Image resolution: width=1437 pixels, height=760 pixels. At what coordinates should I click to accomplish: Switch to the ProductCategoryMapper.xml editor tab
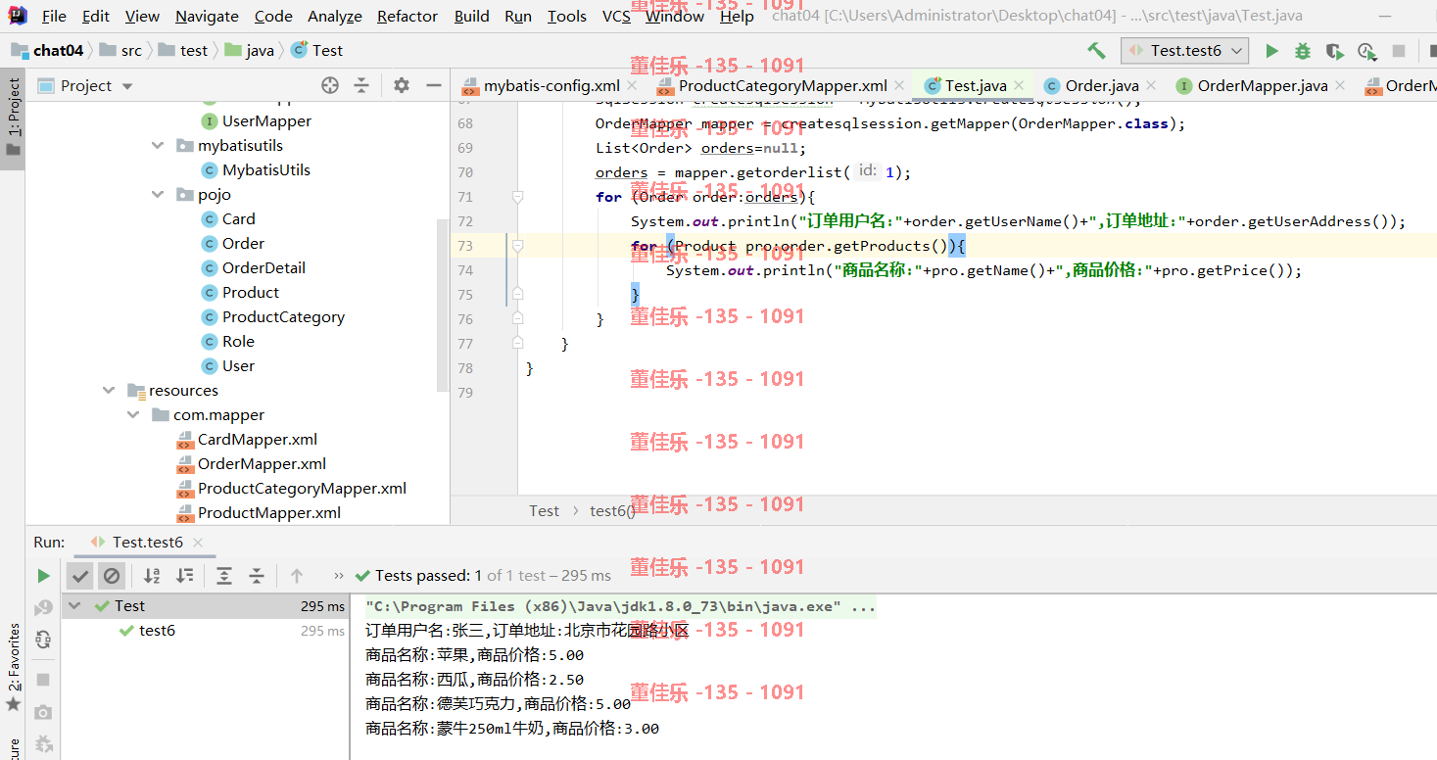coord(783,86)
